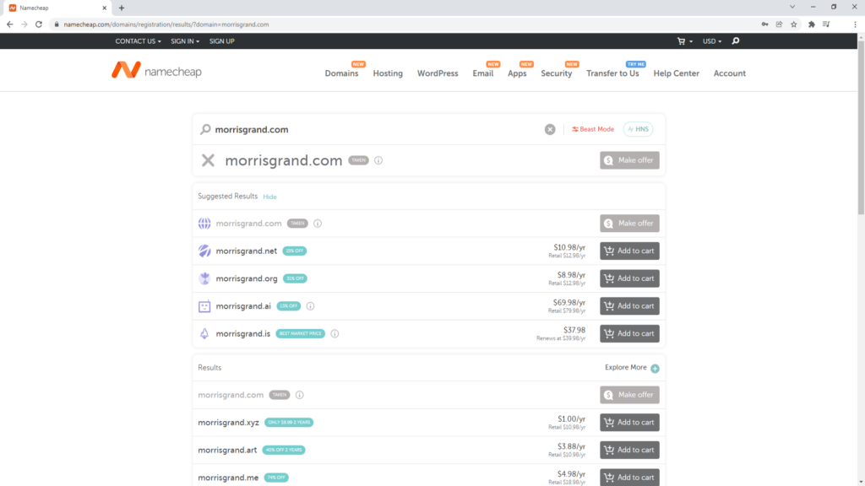Click the page vertical scrollbar thumb
865x486 pixels.
click(861, 127)
